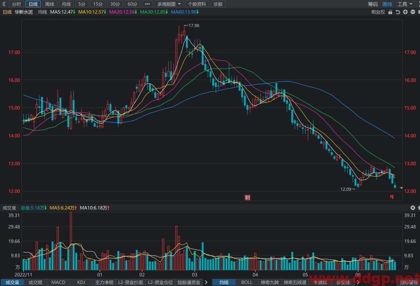Click the undo arrow icon

click(398, 12)
